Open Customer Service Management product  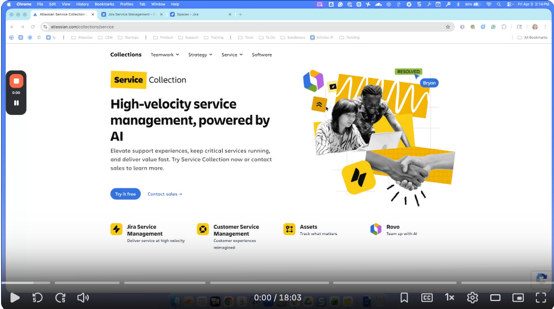(x=236, y=230)
